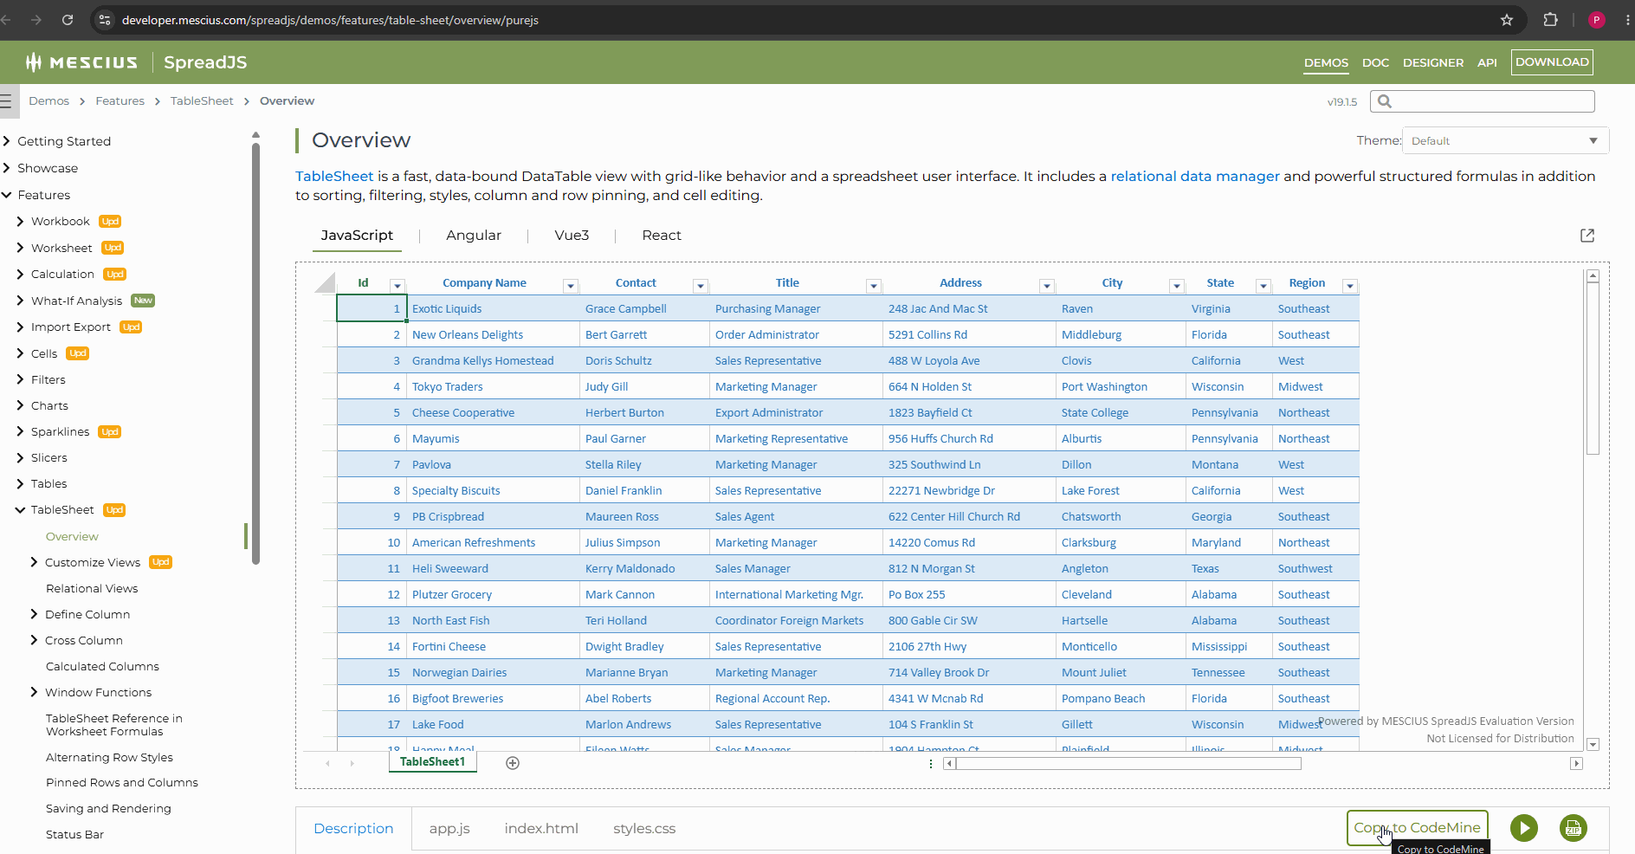Open the app.js code tab
1635x854 pixels.
point(449,829)
